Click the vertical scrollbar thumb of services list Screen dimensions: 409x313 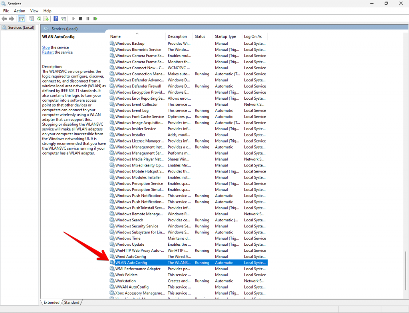[x=406, y=271]
